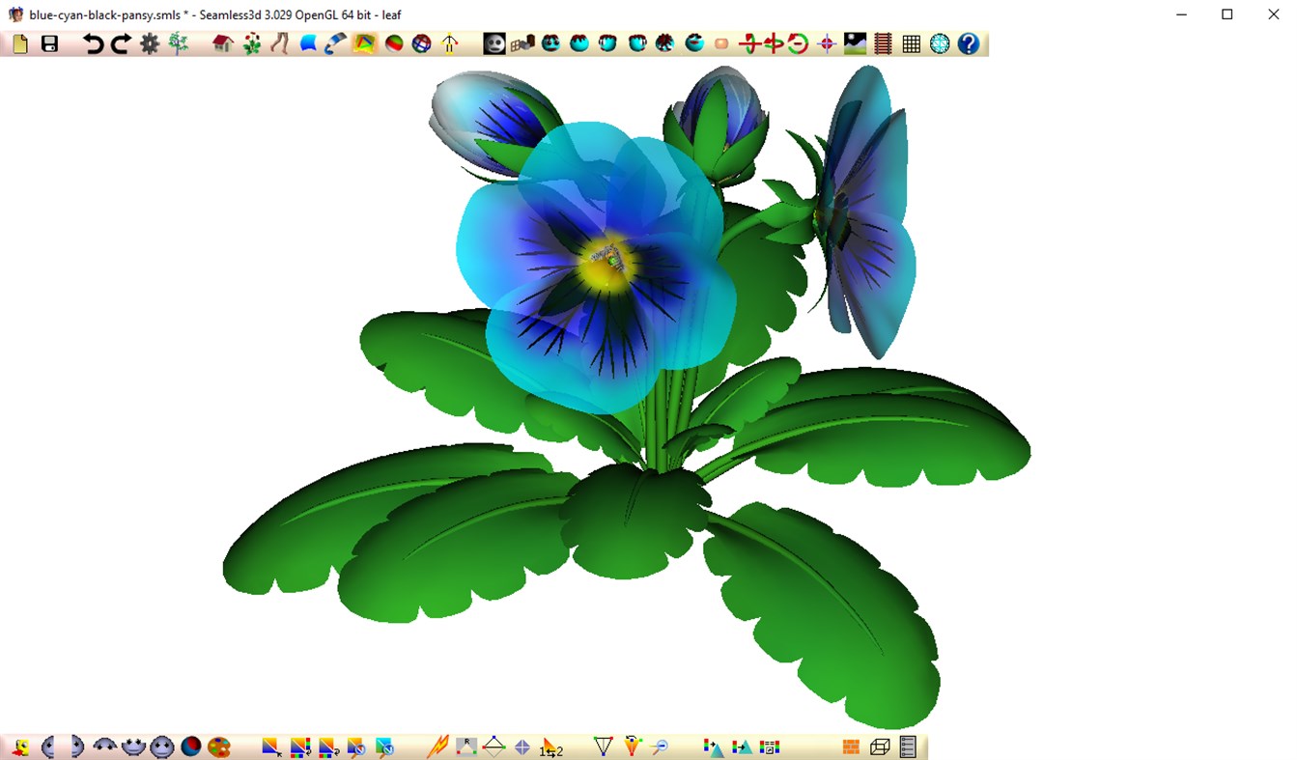Toggle the wireframe globe view
This screenshot has width=1297, height=760.
point(938,42)
